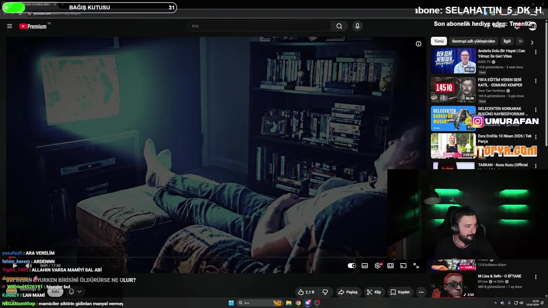Open File Explorer from taskbar

289,303
